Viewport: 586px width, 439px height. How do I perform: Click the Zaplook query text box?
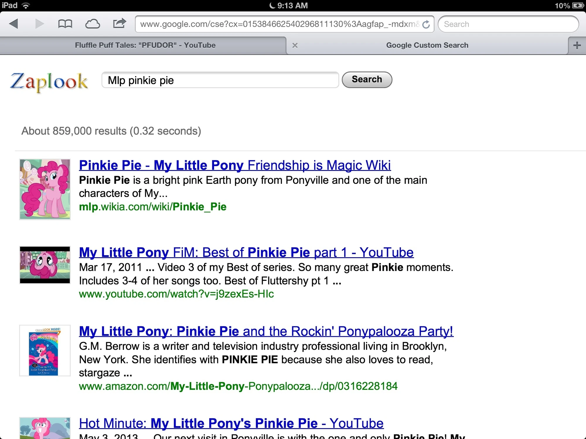pos(220,80)
